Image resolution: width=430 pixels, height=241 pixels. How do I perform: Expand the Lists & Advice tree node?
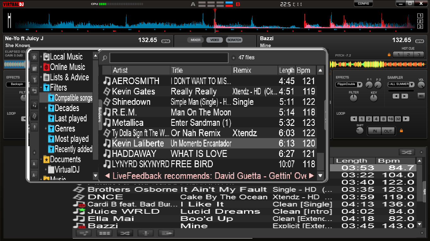(41, 78)
